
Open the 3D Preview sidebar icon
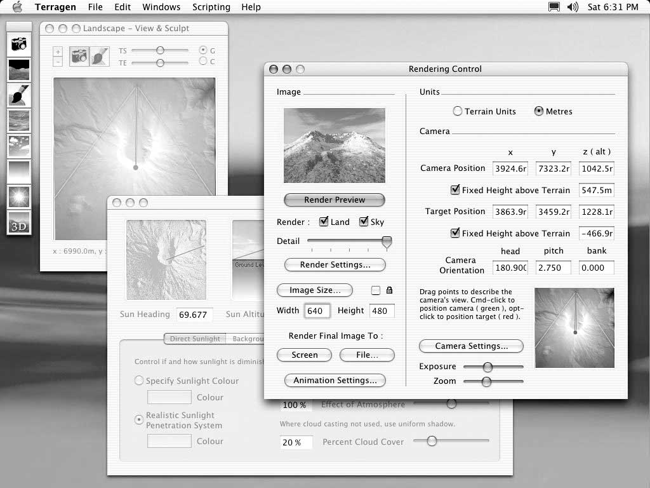19,222
